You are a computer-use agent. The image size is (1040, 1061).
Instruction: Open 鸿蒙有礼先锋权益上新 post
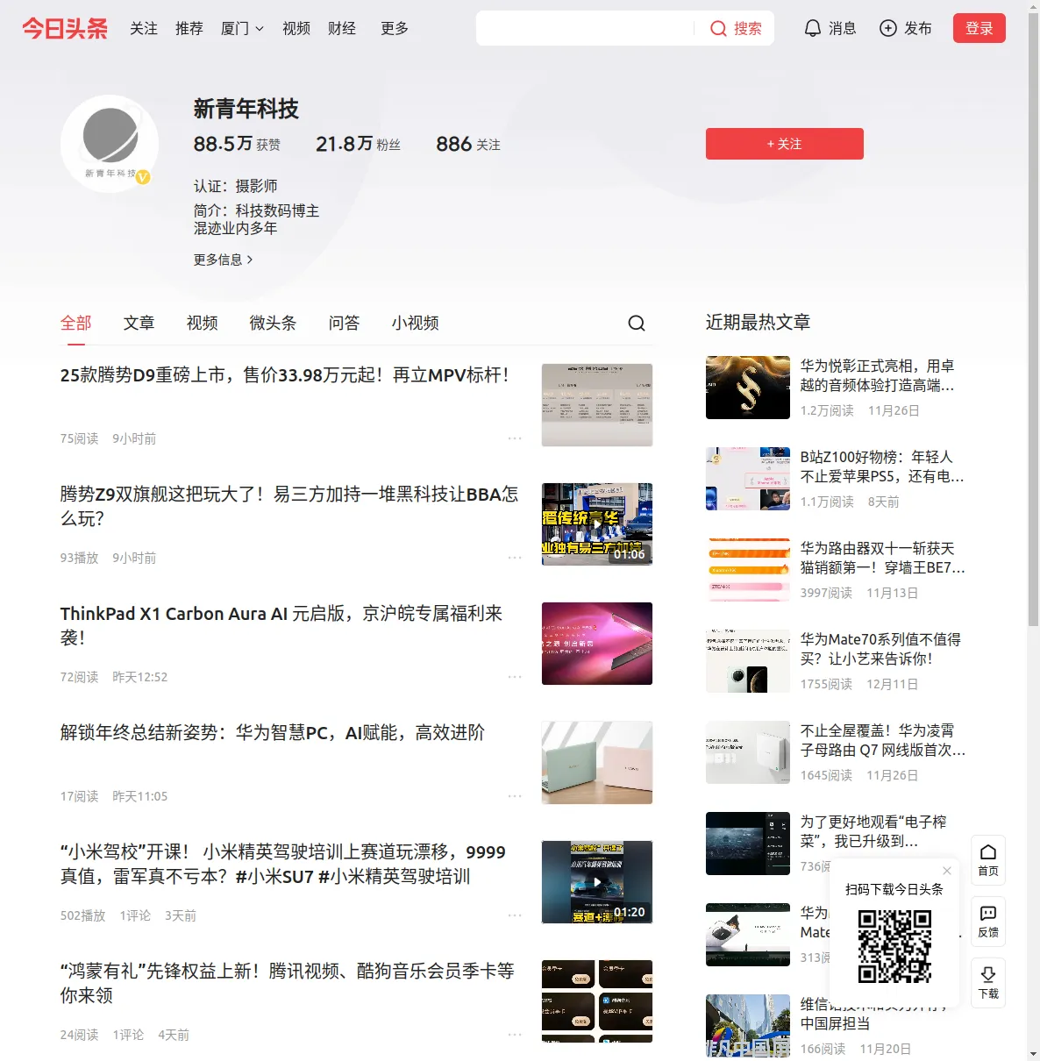point(288,984)
